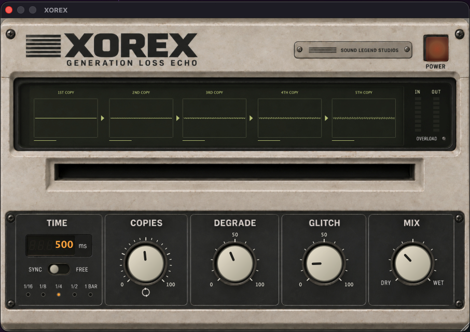Click the COPIES knob
Screen dimensions: 470x332
146,263
